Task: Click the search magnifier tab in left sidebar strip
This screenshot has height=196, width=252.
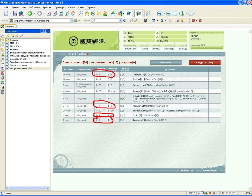Action: tap(2, 35)
